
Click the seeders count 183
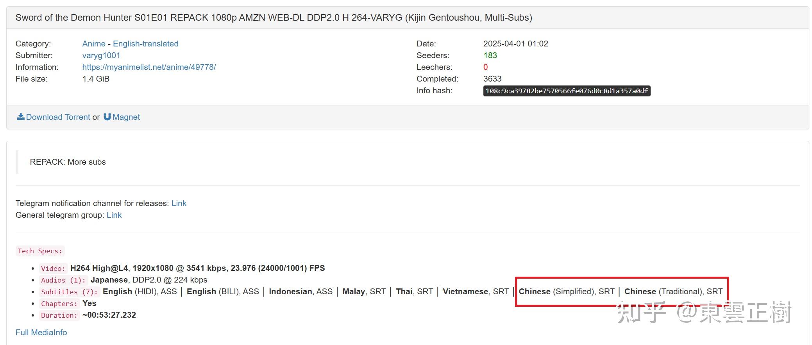(490, 55)
